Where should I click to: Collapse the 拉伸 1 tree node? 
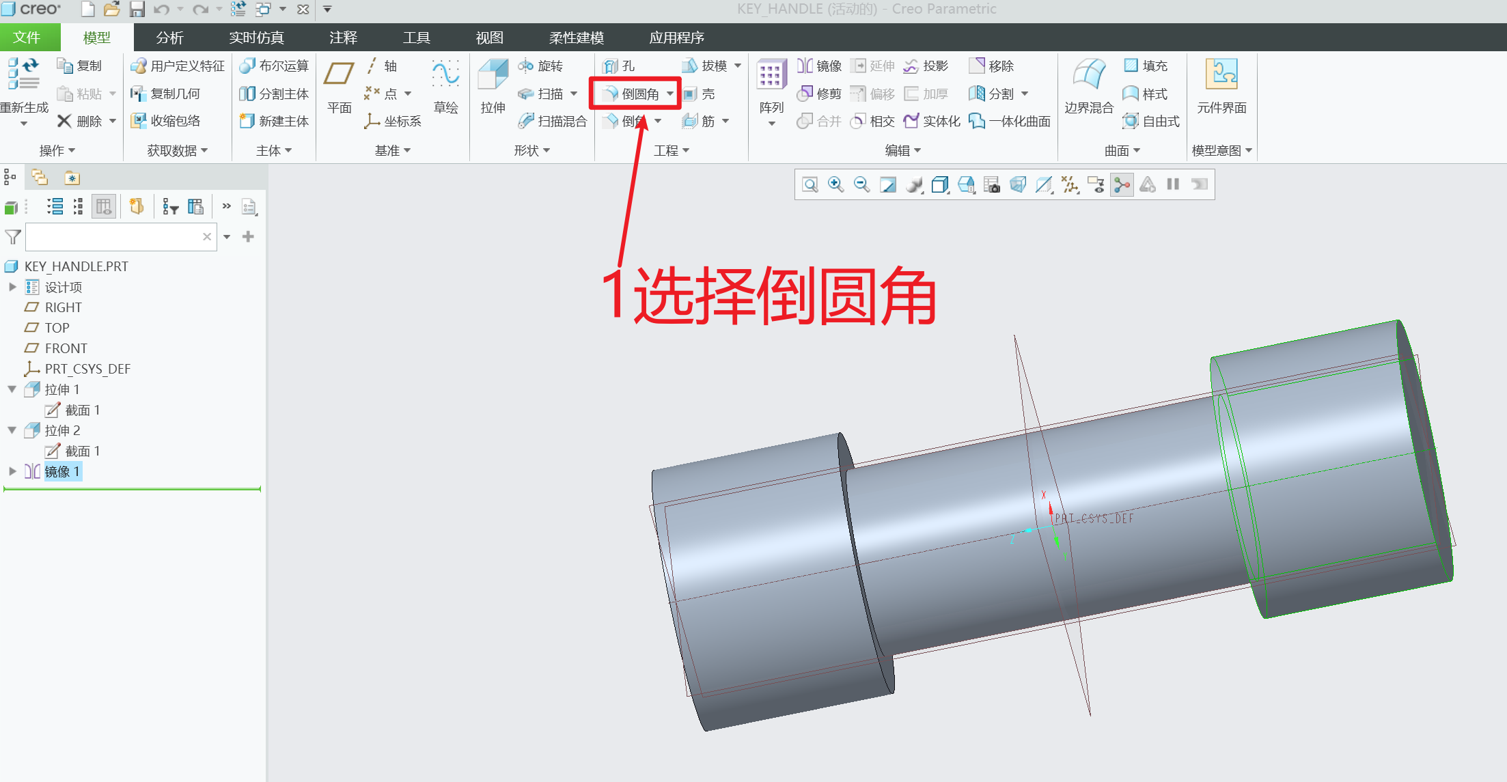click(x=12, y=389)
